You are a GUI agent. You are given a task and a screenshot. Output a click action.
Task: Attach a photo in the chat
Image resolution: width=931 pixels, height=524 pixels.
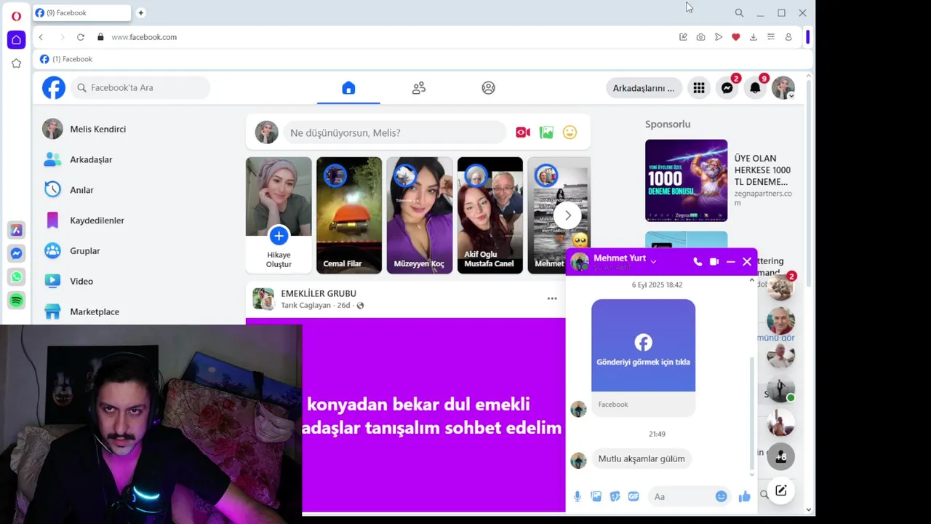596,496
